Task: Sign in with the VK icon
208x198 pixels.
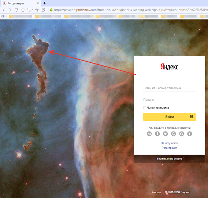Action: coord(149,134)
